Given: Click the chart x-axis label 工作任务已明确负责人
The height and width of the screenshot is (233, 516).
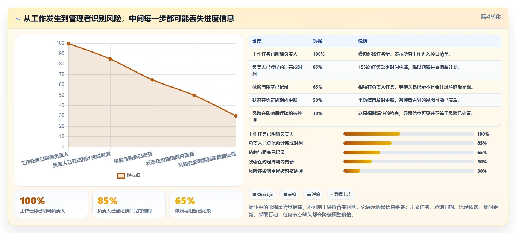Looking at the screenshot, I should click(45, 159).
